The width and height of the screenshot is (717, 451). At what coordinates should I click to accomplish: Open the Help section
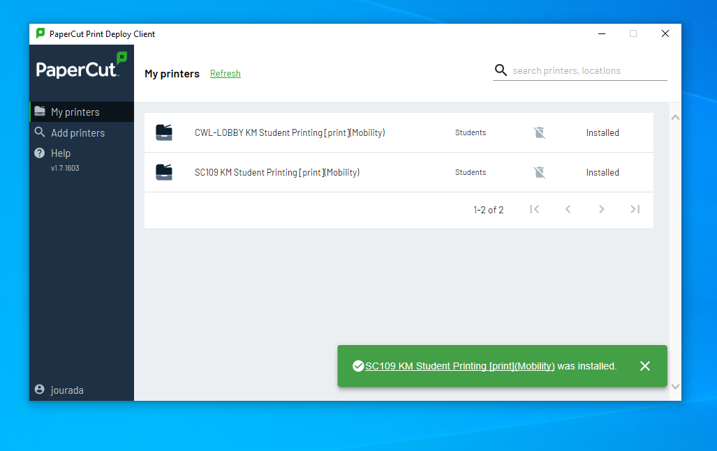(61, 153)
